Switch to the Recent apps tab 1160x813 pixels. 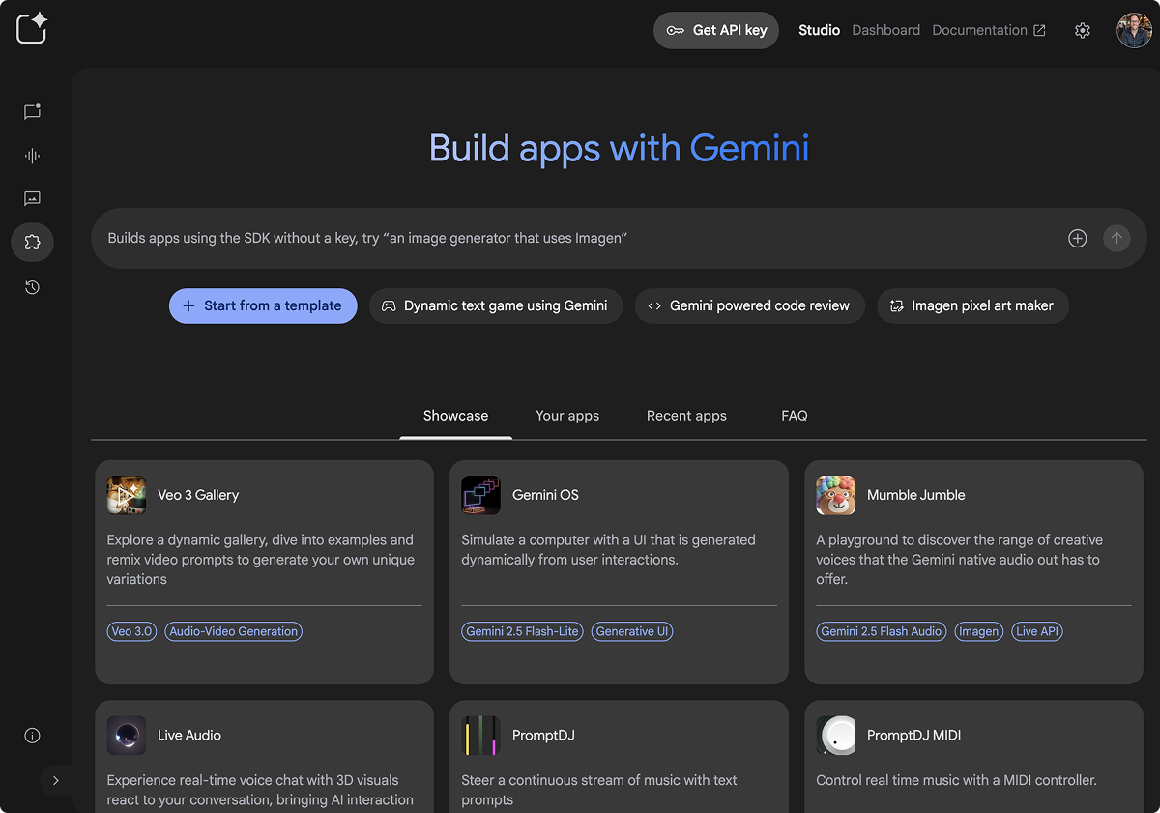point(686,416)
